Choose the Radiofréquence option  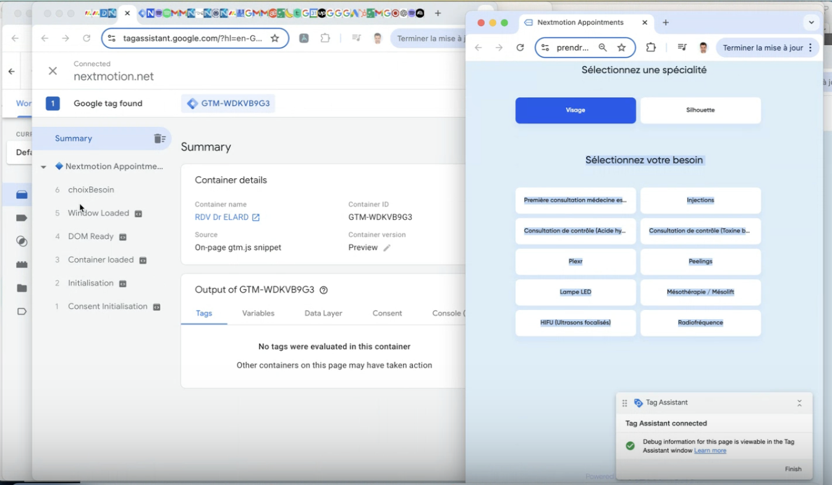(x=700, y=323)
